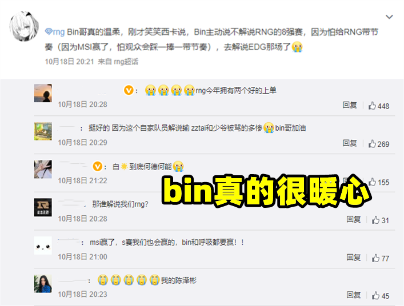Open the post author's anime avatar
The width and height of the screenshot is (404, 306).
click(23, 26)
